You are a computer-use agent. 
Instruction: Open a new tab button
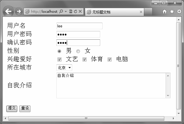(x=148, y=12)
